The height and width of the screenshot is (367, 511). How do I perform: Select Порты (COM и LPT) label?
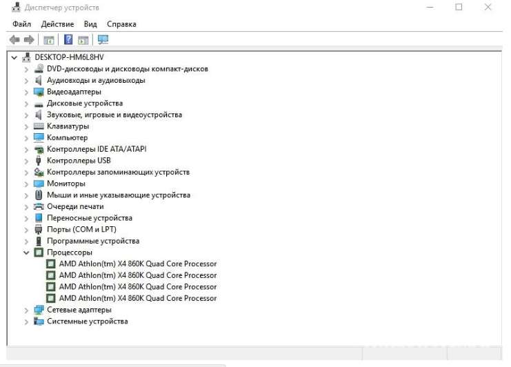81,230
